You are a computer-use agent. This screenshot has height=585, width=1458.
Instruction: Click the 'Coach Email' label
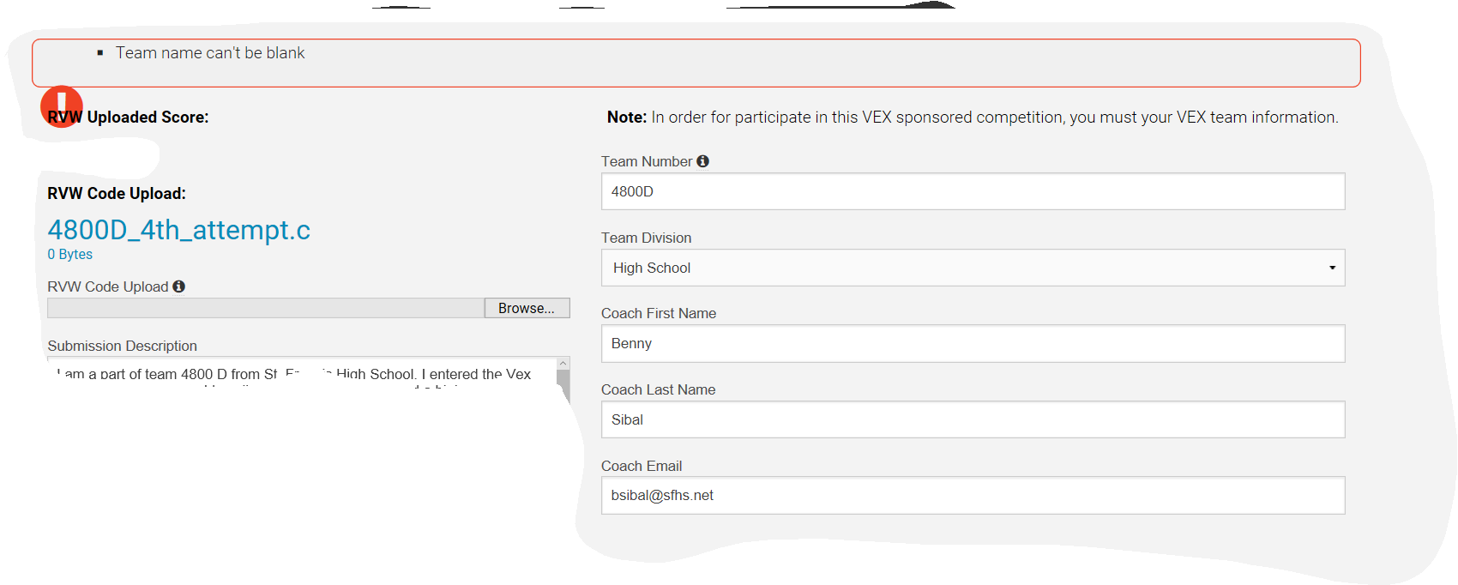tap(642, 466)
